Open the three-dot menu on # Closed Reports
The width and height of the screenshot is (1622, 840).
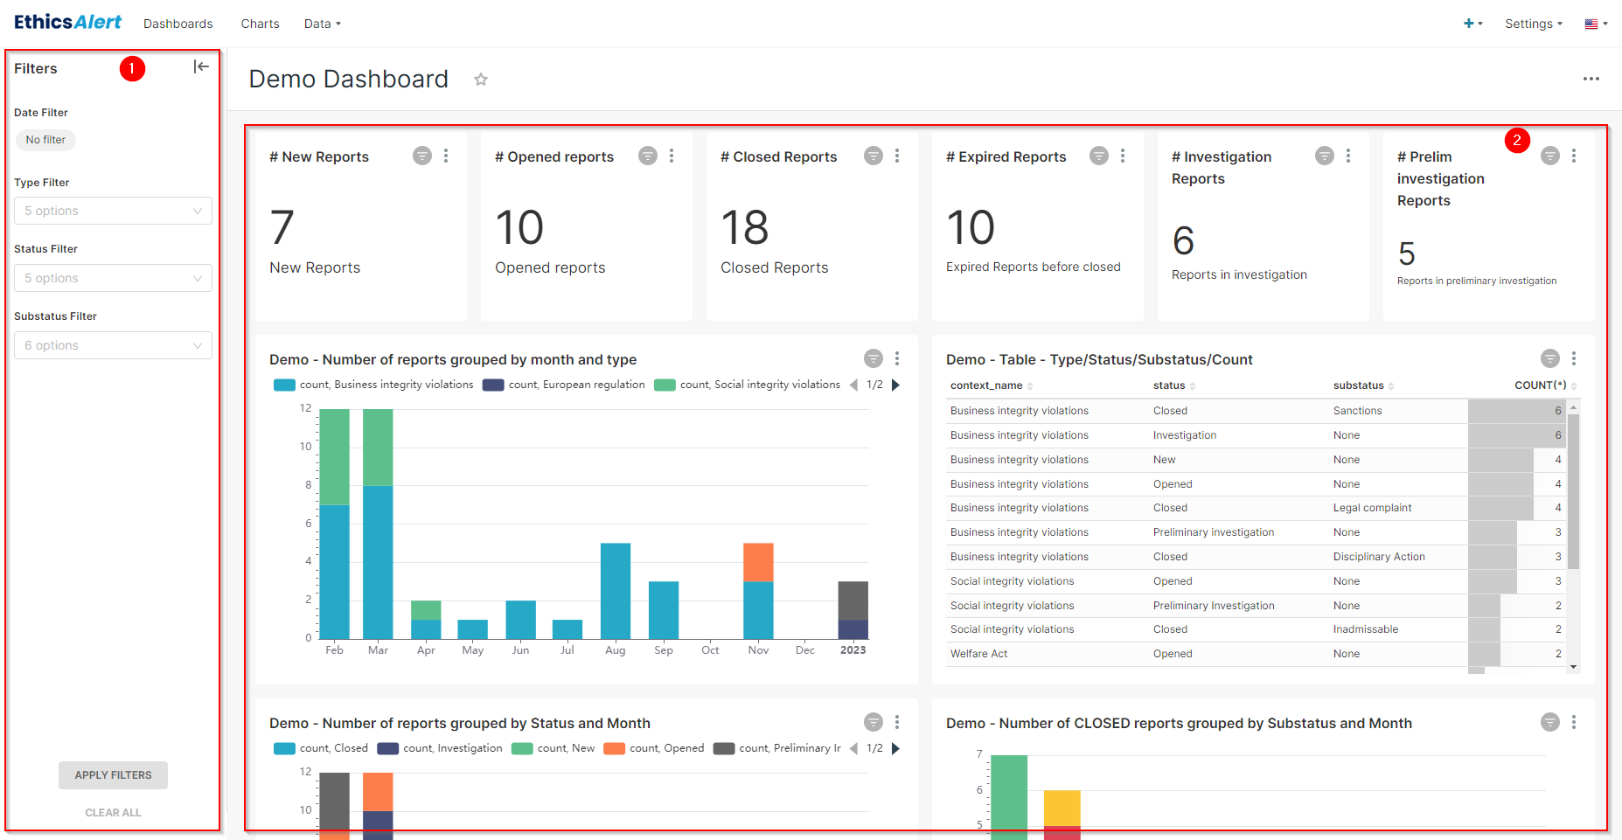tap(898, 156)
